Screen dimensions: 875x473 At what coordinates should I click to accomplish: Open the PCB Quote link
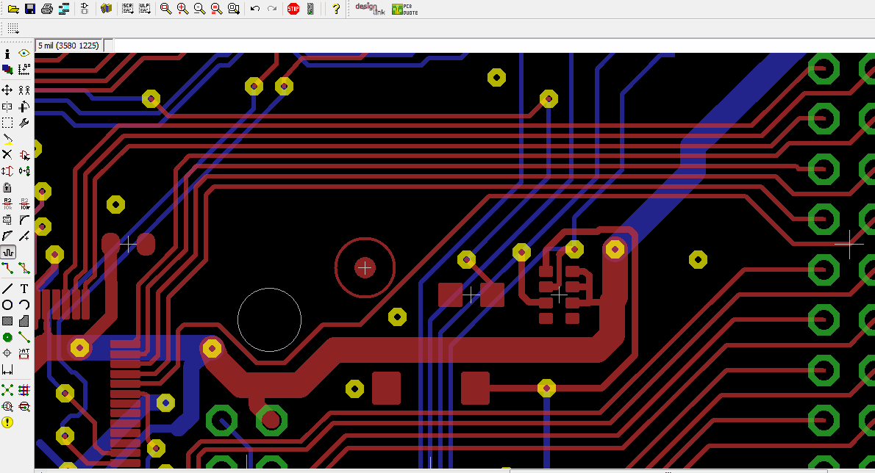click(x=404, y=9)
